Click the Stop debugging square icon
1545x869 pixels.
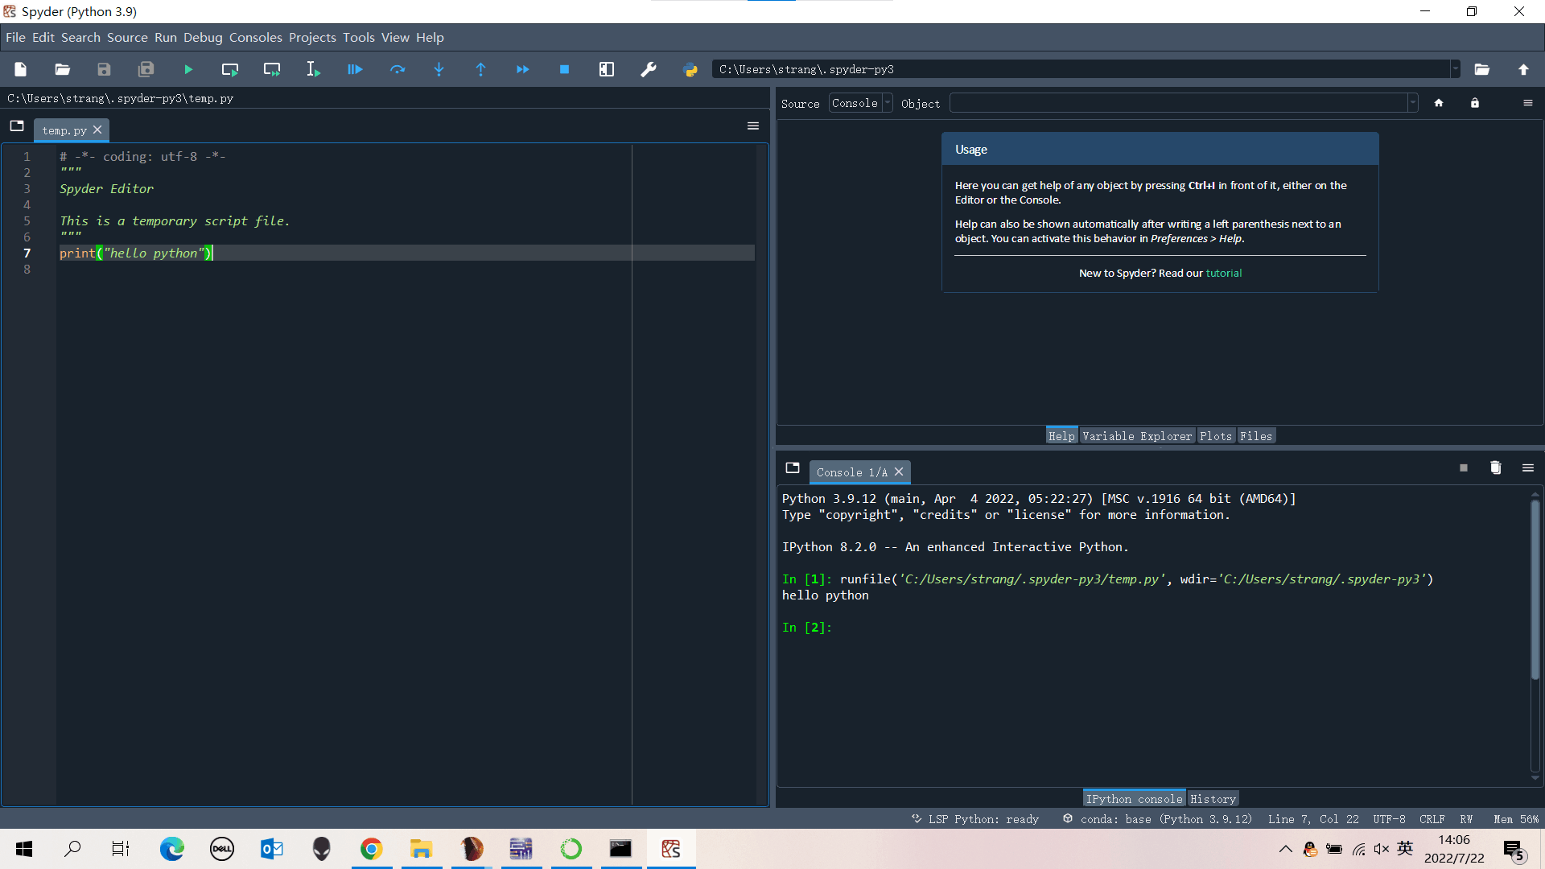(564, 70)
